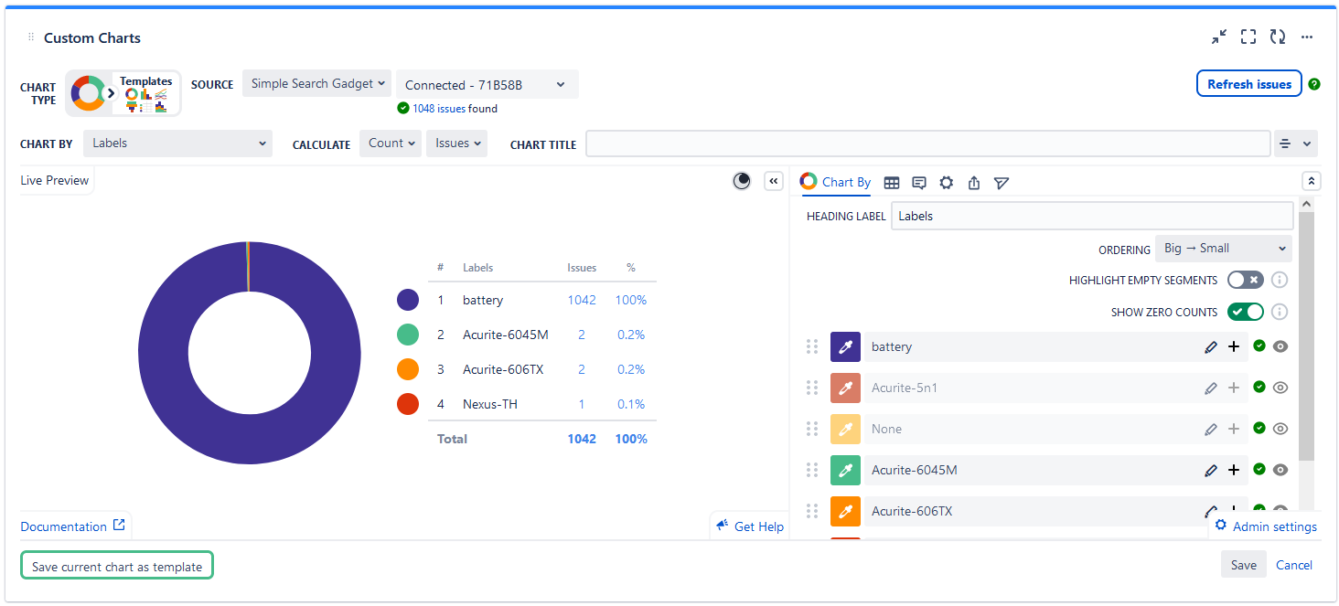Click the pencil edit icon for battery
Image resolution: width=1339 pixels, height=606 pixels.
point(1211,347)
